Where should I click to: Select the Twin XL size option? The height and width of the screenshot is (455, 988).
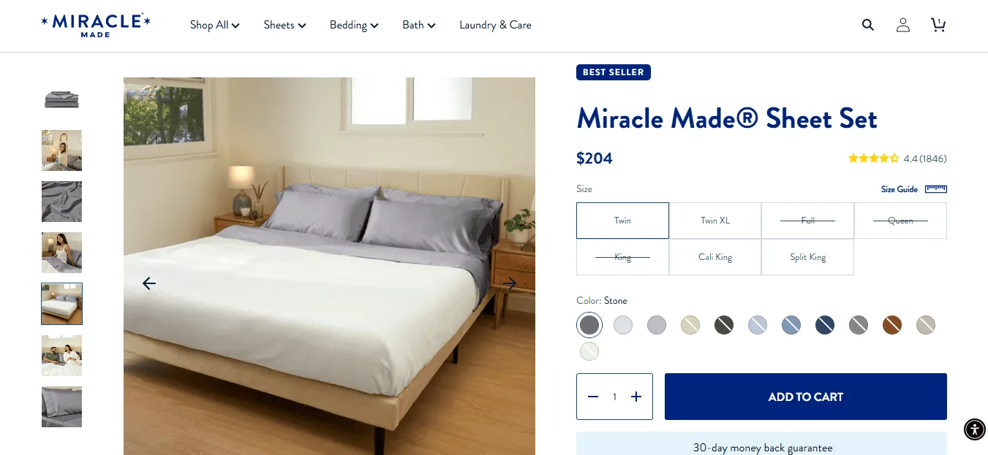click(715, 221)
